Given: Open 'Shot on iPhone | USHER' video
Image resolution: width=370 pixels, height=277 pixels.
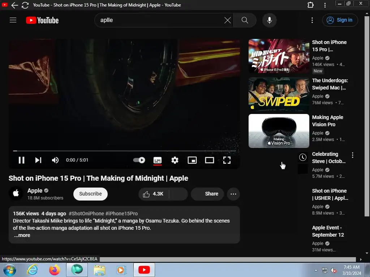Looking at the screenshot, I should click(330, 194).
